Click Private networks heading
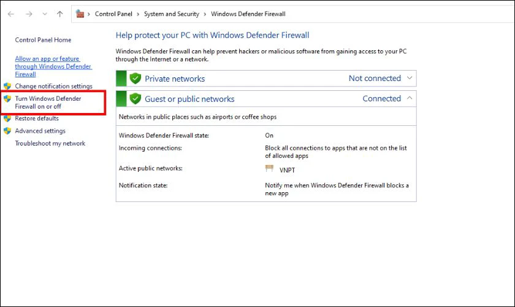Image resolution: width=515 pixels, height=307 pixels. (x=175, y=79)
